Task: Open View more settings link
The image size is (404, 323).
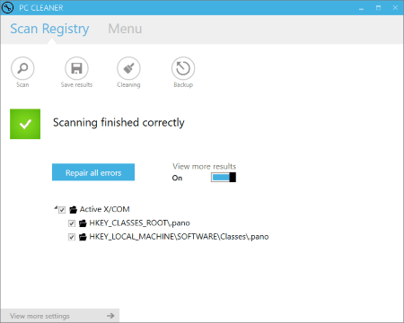Action: tap(60, 316)
